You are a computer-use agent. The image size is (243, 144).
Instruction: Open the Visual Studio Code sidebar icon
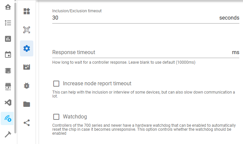click(8, 103)
